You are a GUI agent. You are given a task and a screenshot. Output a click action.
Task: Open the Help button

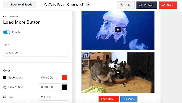click(126, 5)
